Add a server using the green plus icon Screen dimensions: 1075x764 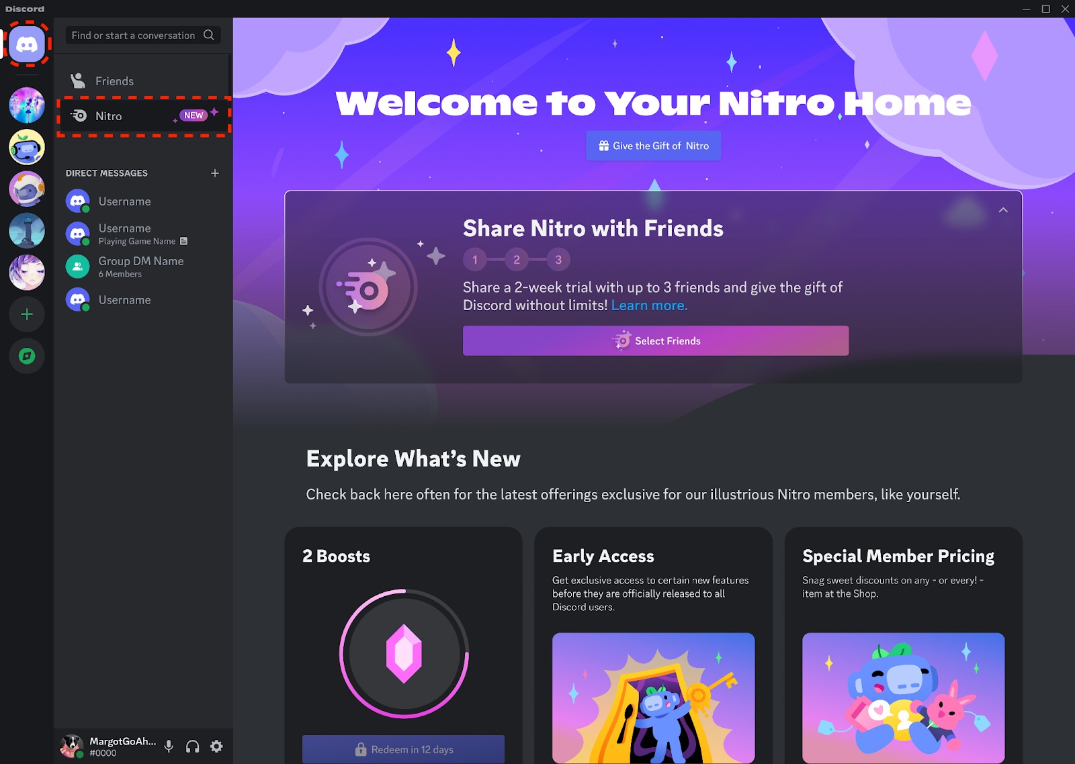[x=26, y=314]
